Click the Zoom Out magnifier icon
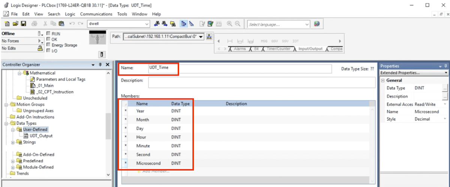450x187 pixels. [237, 24]
